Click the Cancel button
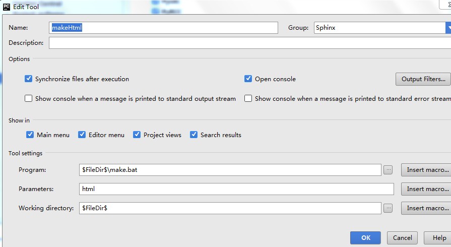Viewport: 451px width, 247px height. pyautogui.click(x=402, y=238)
